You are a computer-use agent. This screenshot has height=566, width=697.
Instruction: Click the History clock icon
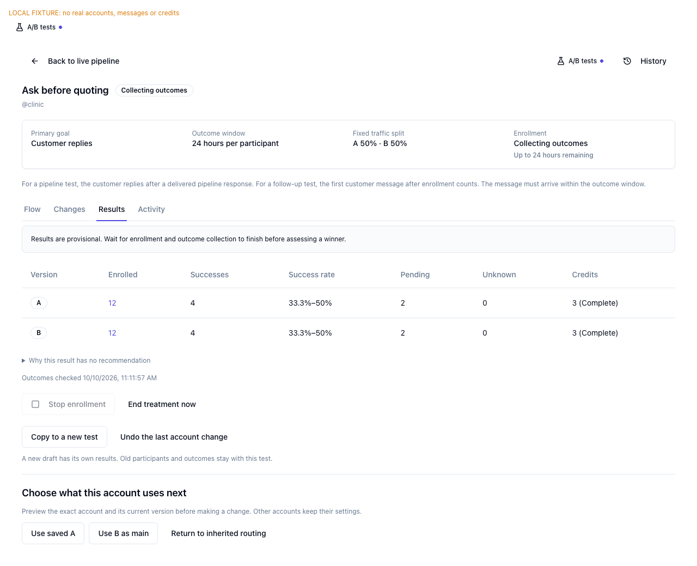pyautogui.click(x=627, y=61)
